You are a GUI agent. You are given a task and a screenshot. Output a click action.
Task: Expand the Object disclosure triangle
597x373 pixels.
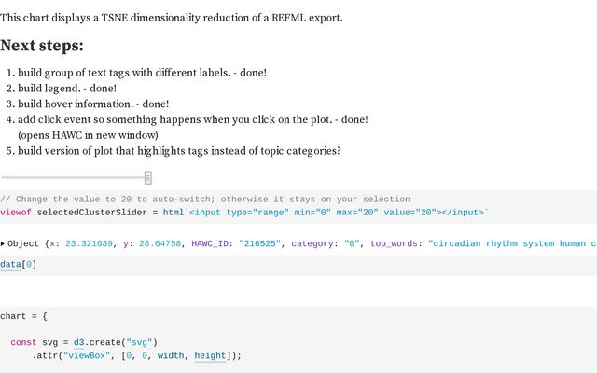point(3,243)
